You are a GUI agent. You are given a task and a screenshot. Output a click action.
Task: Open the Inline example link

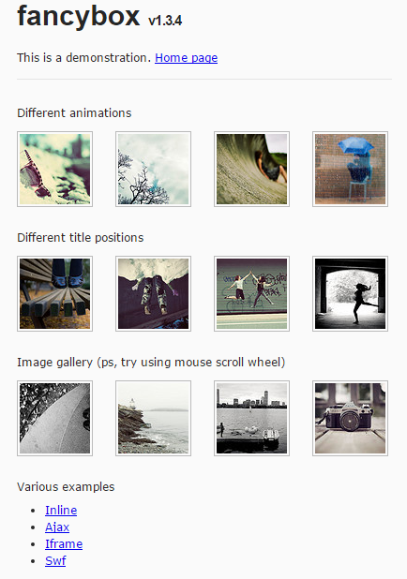[x=61, y=510]
